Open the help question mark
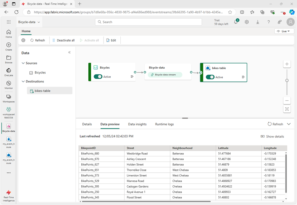297x205 pixels. point(268,22)
